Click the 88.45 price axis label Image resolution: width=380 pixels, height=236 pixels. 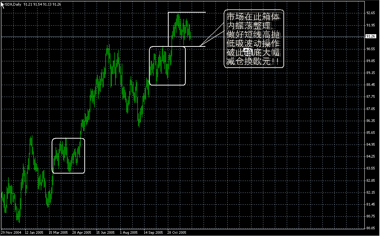pyautogui.click(x=371, y=84)
